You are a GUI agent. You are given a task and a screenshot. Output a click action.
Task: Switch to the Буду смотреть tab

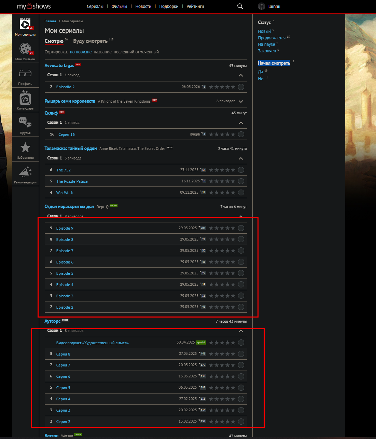90,41
